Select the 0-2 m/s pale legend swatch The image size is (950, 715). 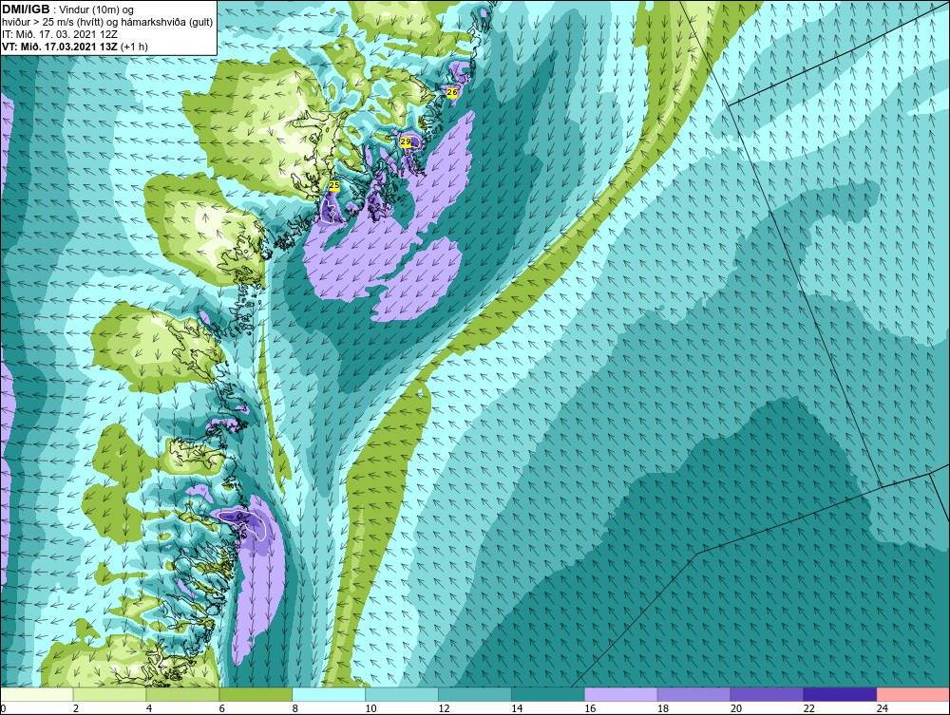point(36,694)
